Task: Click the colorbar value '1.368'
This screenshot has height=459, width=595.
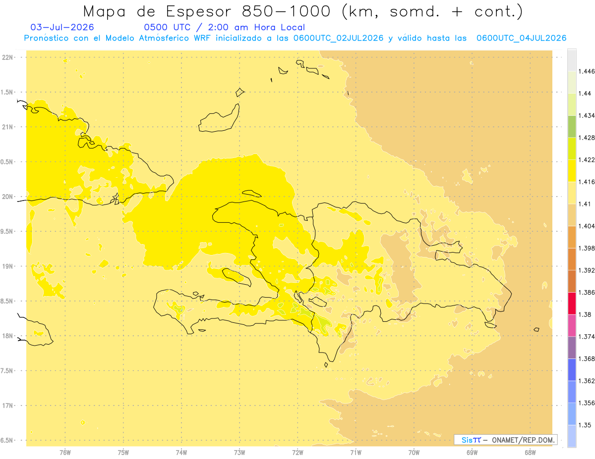Action: (588, 359)
